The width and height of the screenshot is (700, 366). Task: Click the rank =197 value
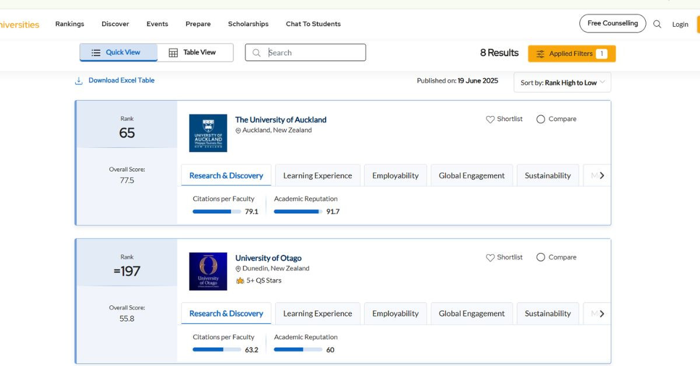click(x=127, y=271)
